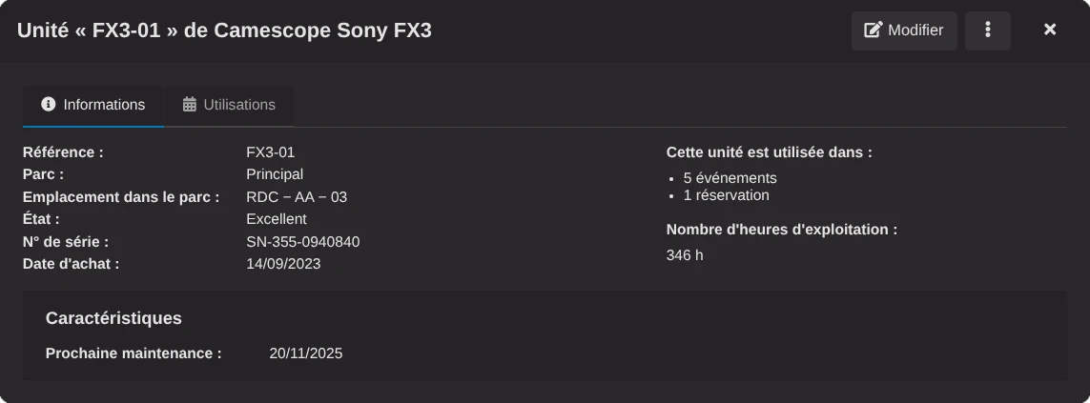Click the purchase date 14/09/2023

[283, 264]
